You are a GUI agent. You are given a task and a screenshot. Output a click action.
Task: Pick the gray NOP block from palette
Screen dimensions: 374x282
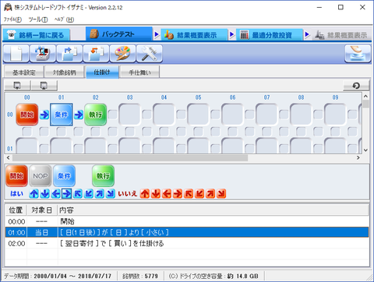pyautogui.click(x=41, y=176)
